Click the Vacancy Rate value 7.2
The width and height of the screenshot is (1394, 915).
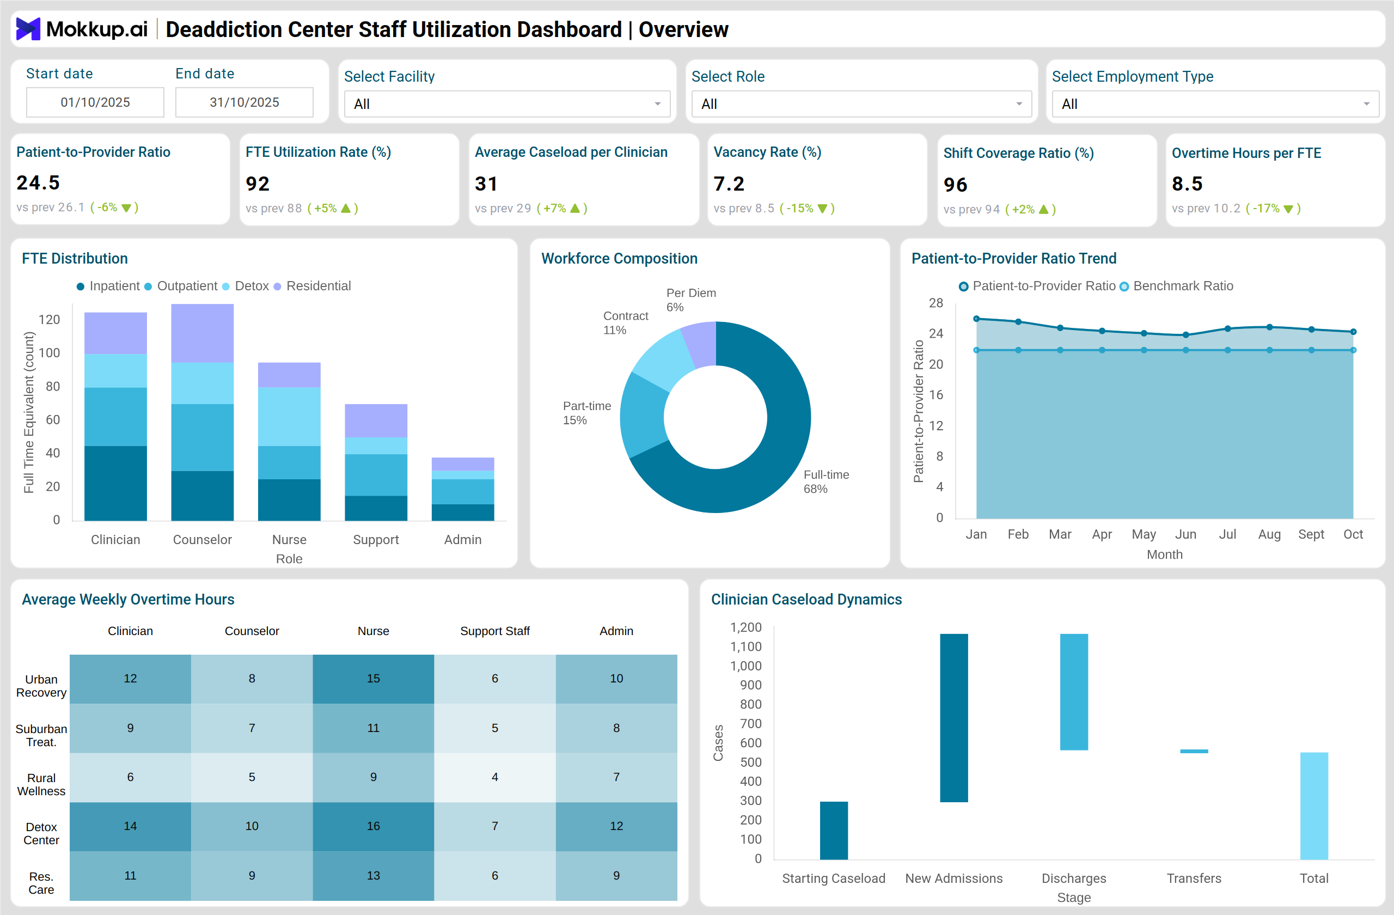[x=729, y=184]
